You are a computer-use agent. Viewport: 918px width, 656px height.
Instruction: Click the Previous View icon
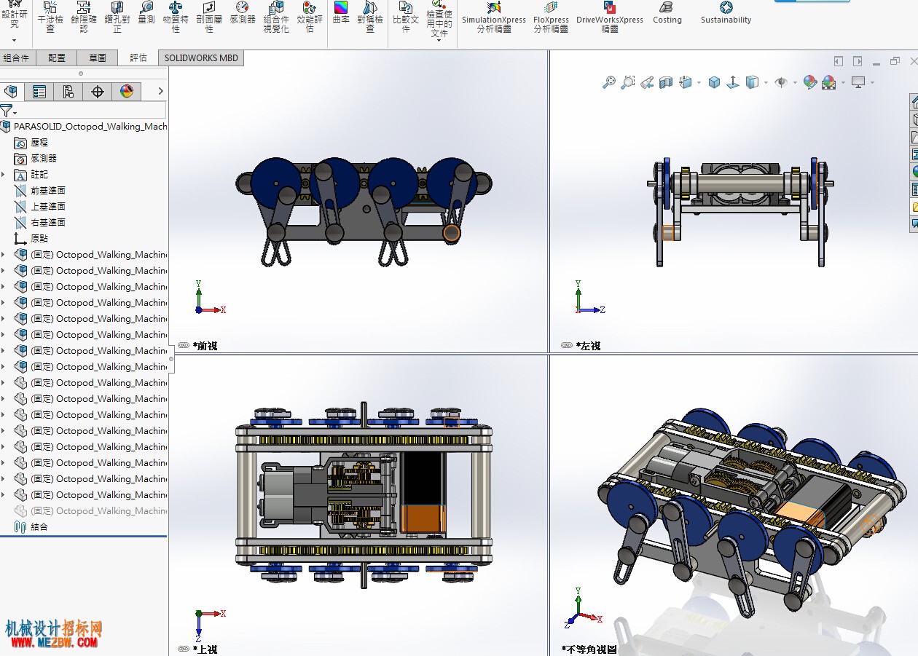647,82
